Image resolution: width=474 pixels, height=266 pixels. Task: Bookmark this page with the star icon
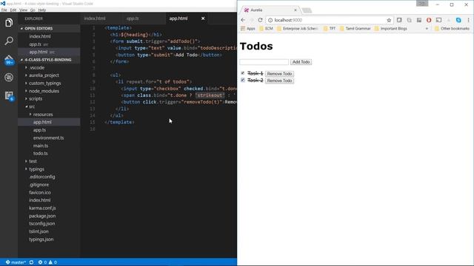tap(389, 20)
